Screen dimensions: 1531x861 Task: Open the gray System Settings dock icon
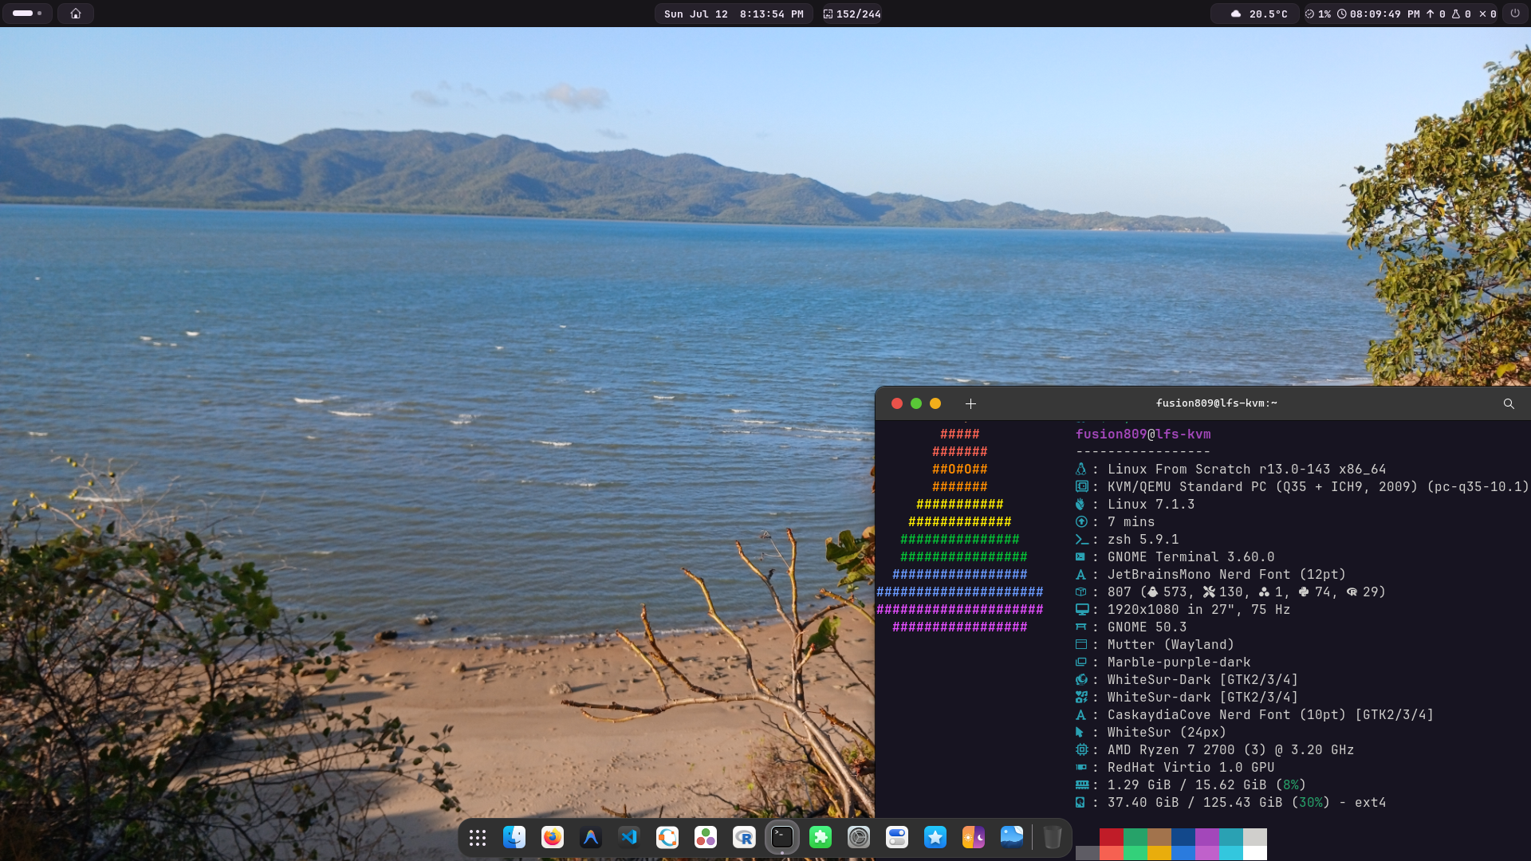coord(859,837)
